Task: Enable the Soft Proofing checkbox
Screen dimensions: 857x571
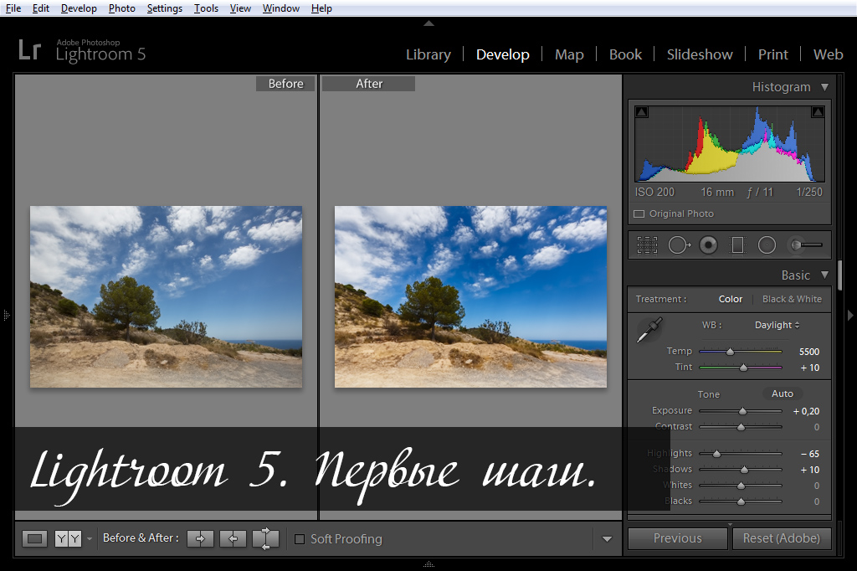Action: [x=300, y=539]
